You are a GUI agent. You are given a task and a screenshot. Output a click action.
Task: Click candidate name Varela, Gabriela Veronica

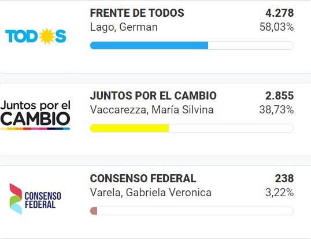151,193
